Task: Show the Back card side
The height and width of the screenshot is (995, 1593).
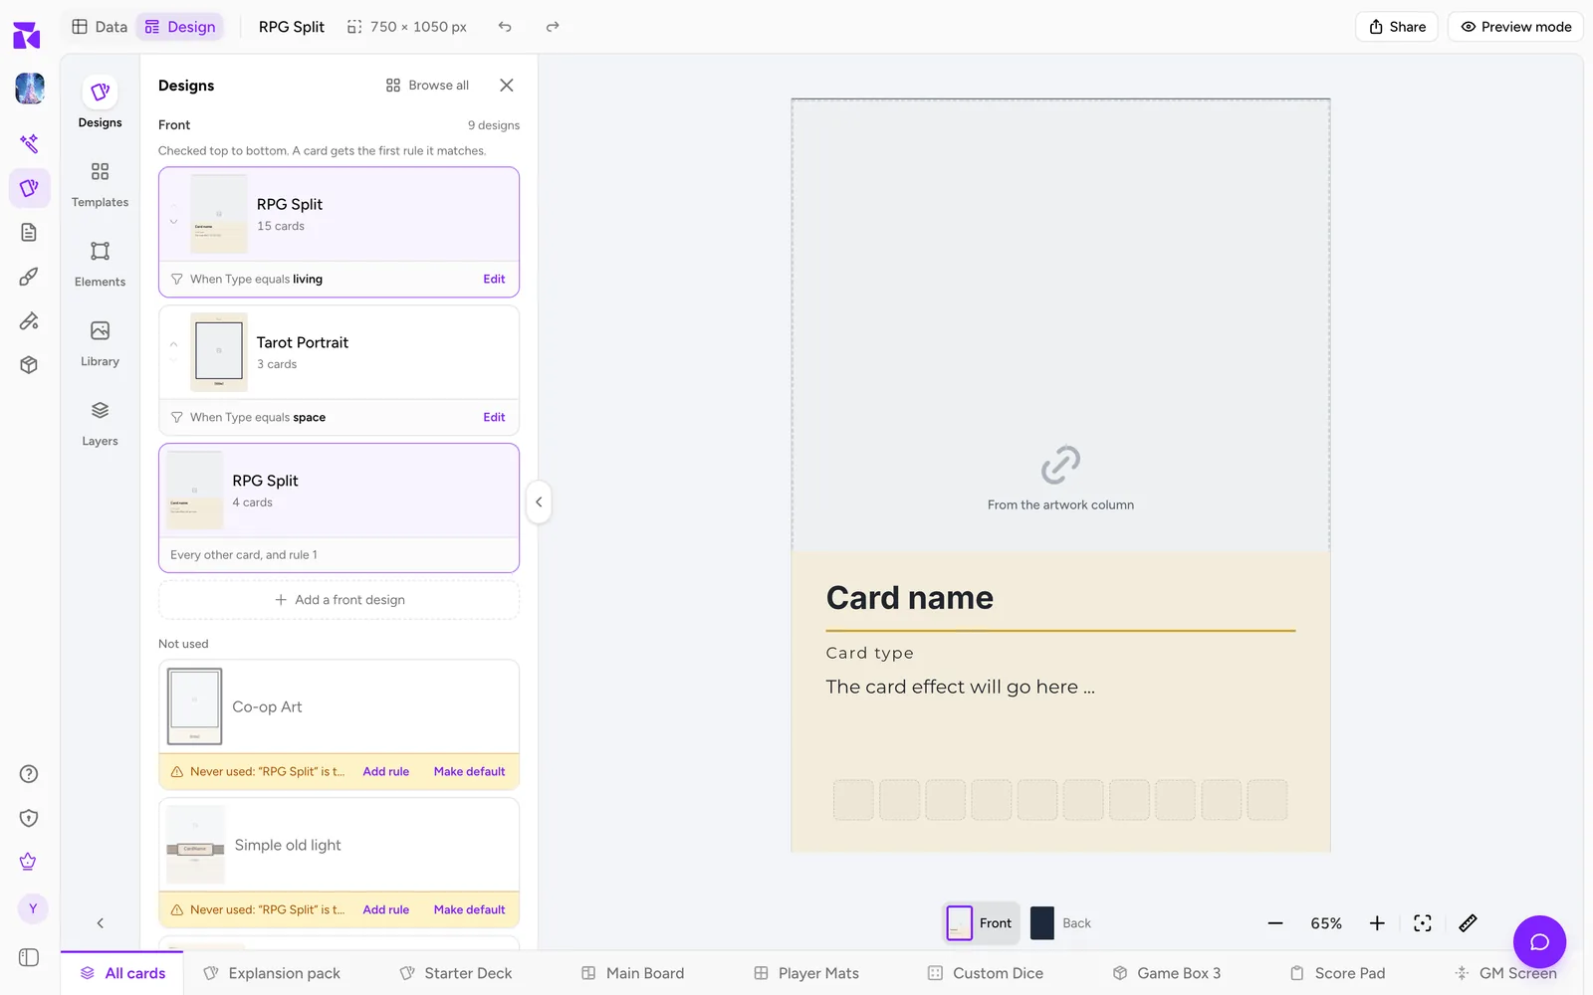Action: pos(1061,923)
